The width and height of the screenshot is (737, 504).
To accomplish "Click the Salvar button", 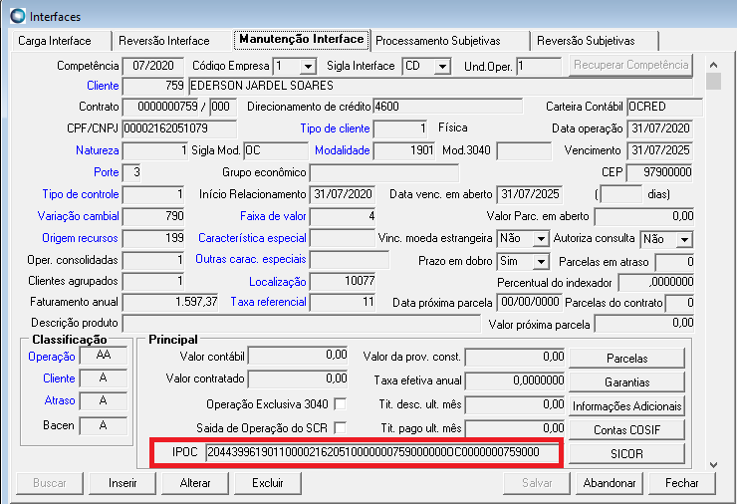I will click(536, 483).
